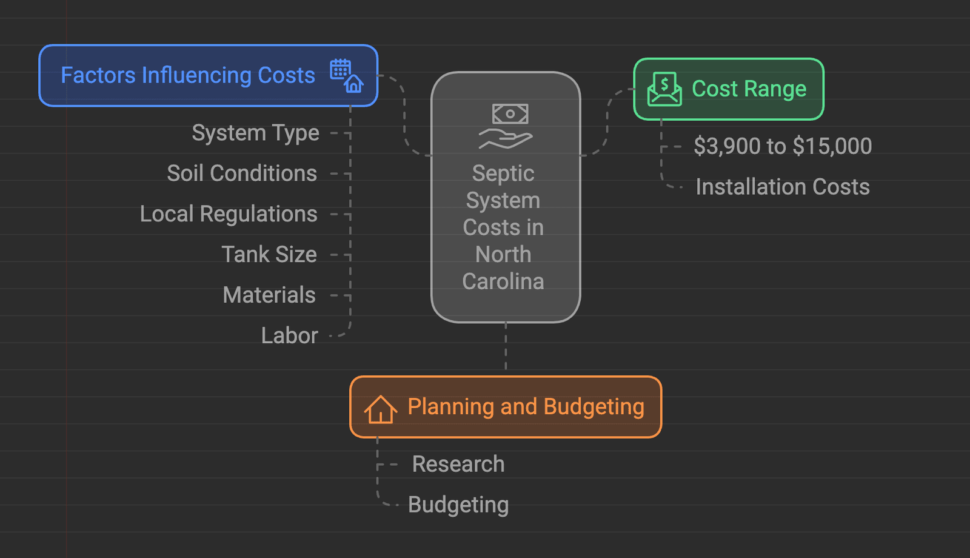Select the Tank Size branch
Screen dimensions: 970x558
269,254
